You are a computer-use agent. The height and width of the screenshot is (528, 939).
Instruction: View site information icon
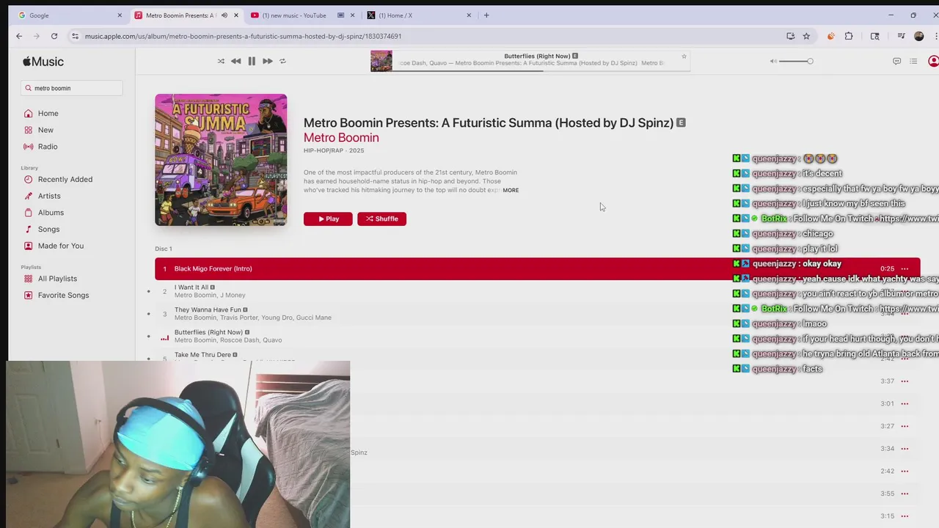pos(75,36)
